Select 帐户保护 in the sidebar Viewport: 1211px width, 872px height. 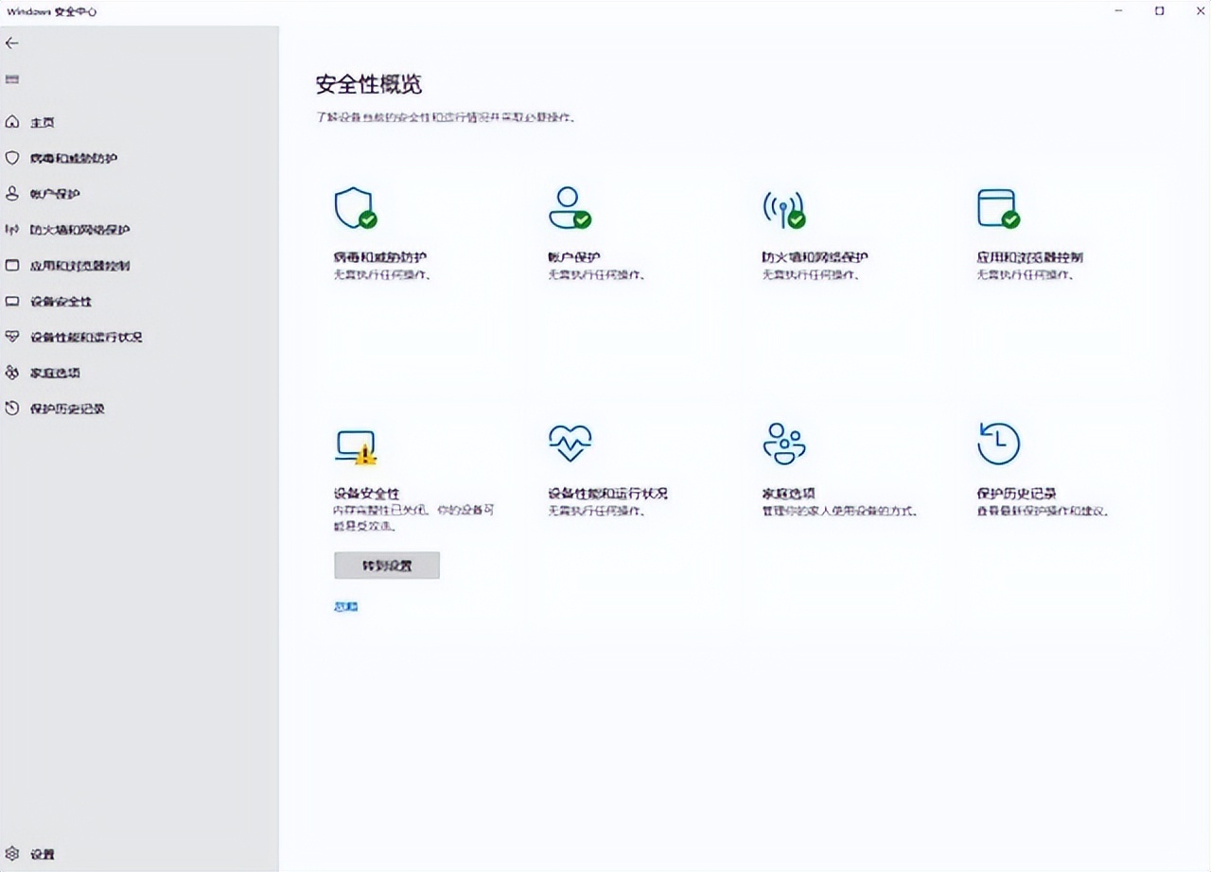pos(139,194)
